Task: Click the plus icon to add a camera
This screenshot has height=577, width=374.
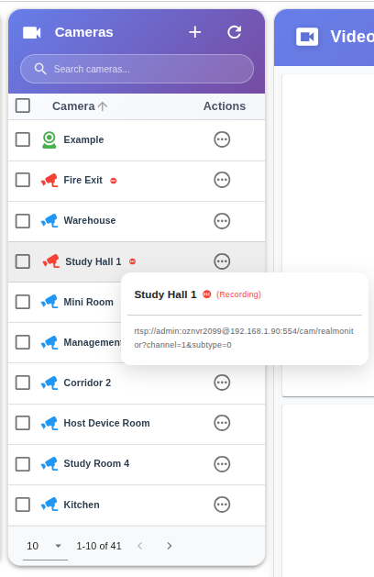Action: pyautogui.click(x=195, y=32)
